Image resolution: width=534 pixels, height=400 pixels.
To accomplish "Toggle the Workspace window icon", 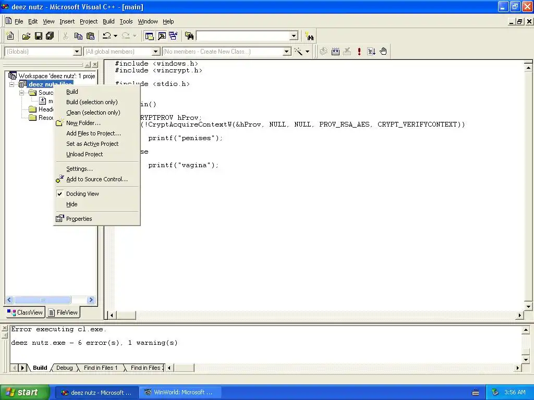I will click(149, 36).
